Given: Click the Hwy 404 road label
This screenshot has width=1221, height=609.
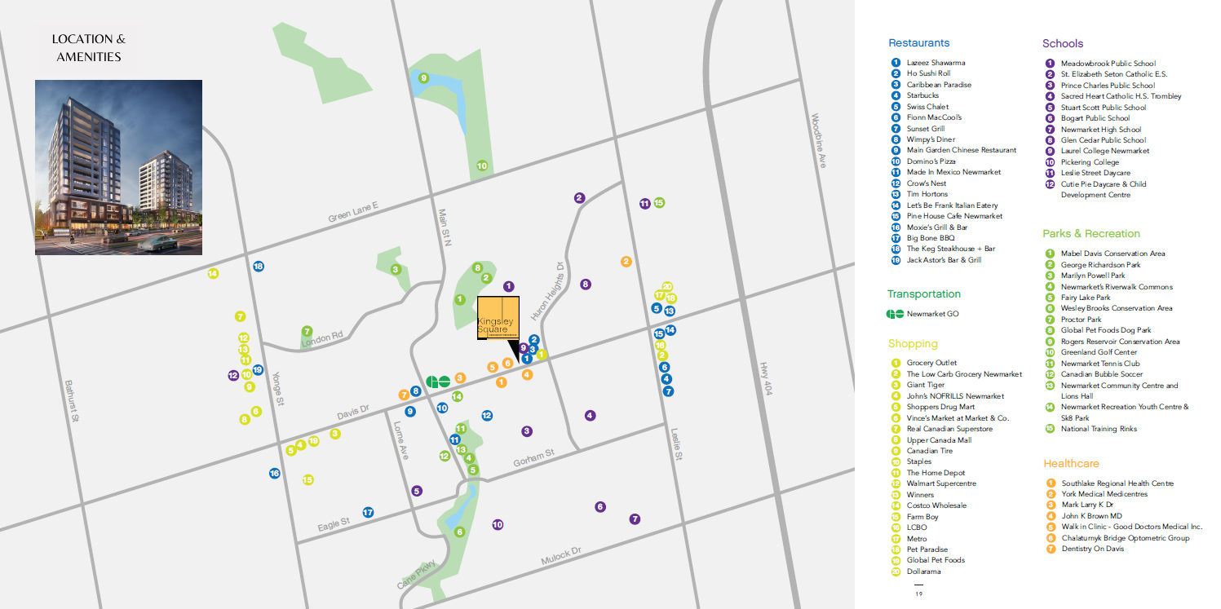Looking at the screenshot, I should click(x=766, y=383).
